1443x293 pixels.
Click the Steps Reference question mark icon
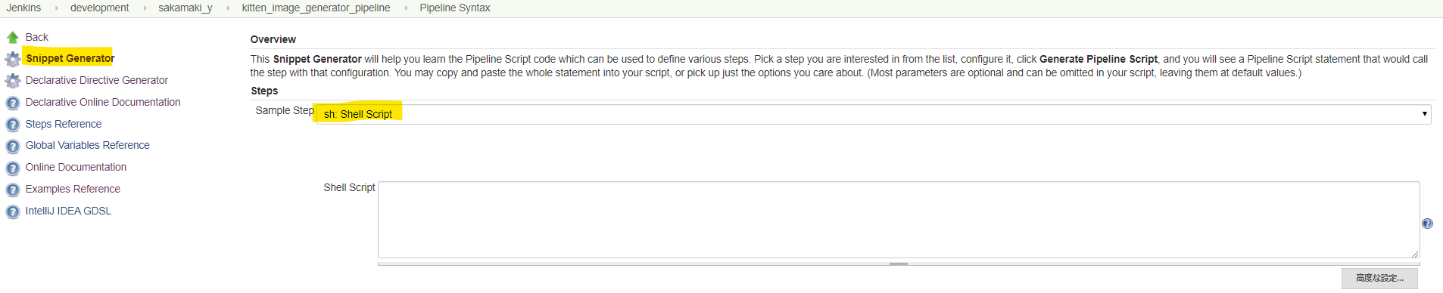pyautogui.click(x=13, y=125)
